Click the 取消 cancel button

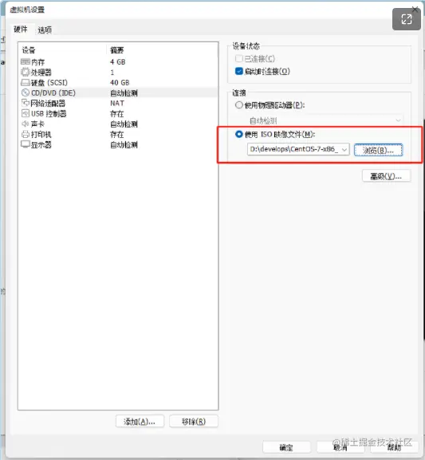(340, 447)
